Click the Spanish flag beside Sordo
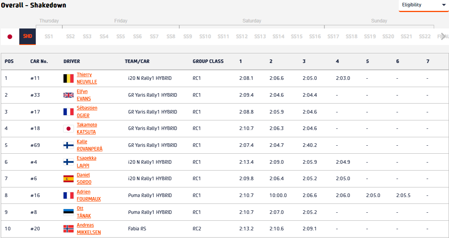This screenshot has width=449, height=238. click(x=68, y=179)
